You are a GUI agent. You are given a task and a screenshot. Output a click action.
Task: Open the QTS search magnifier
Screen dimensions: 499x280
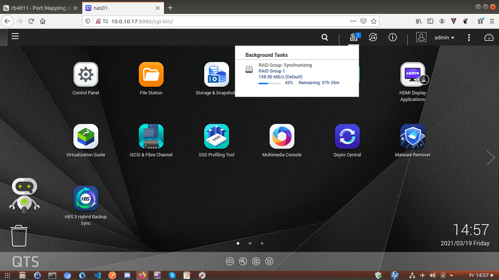click(324, 37)
